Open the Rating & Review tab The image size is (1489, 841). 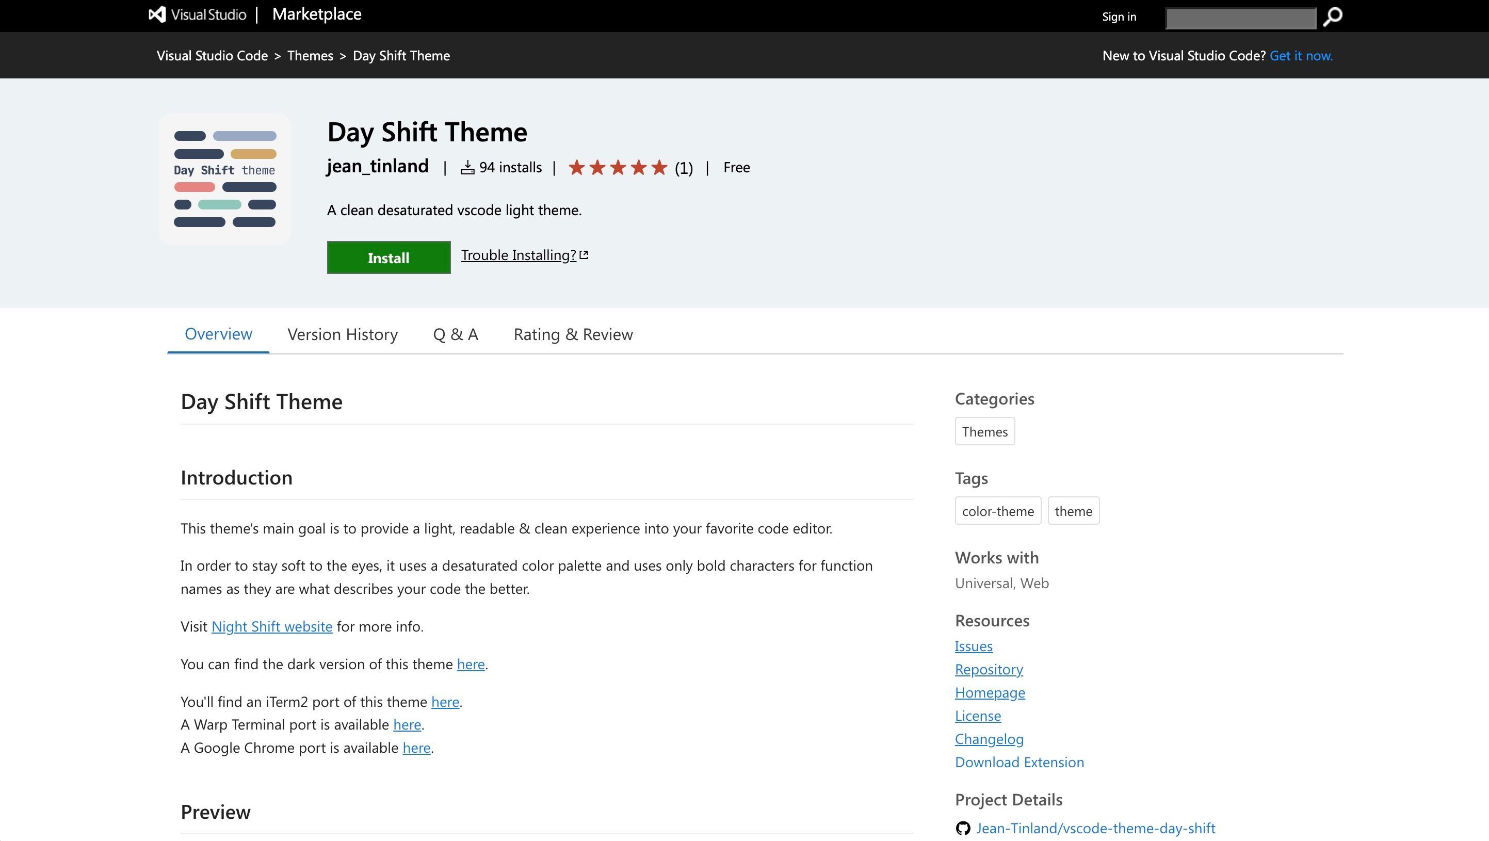573,334
